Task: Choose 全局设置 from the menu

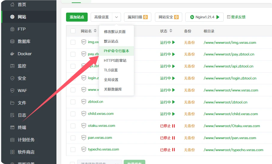Action: click(x=116, y=80)
